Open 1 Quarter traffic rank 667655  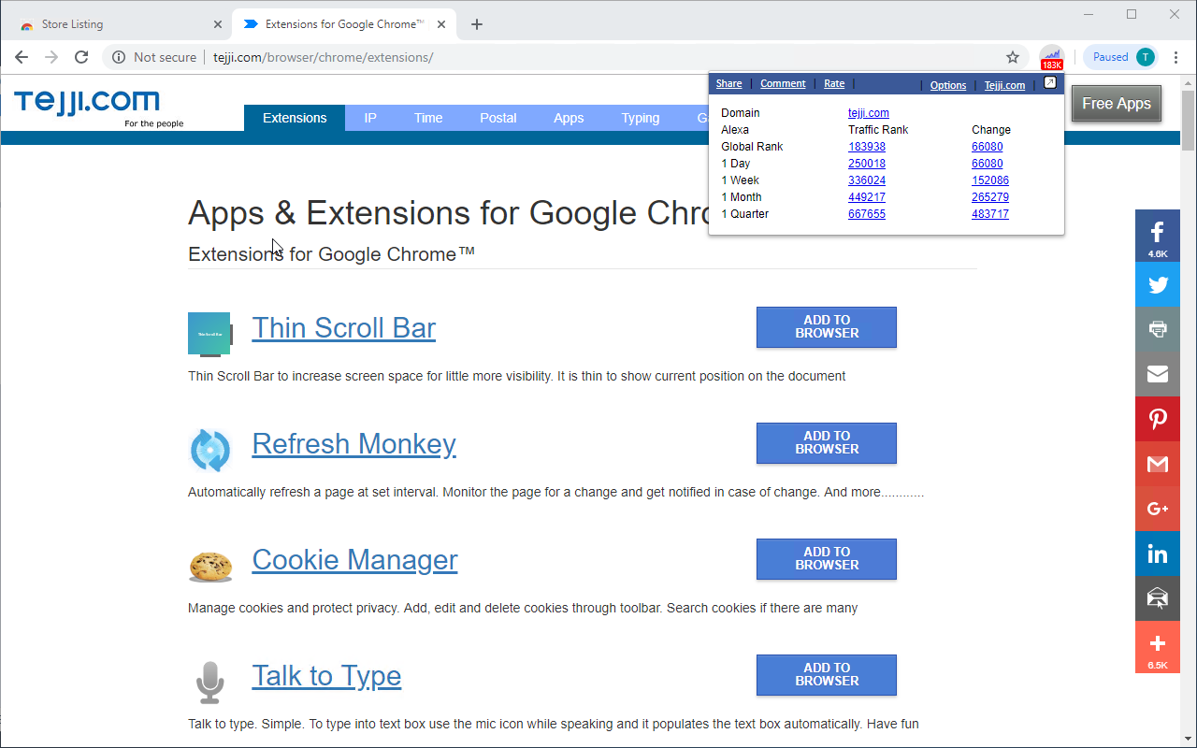point(867,214)
